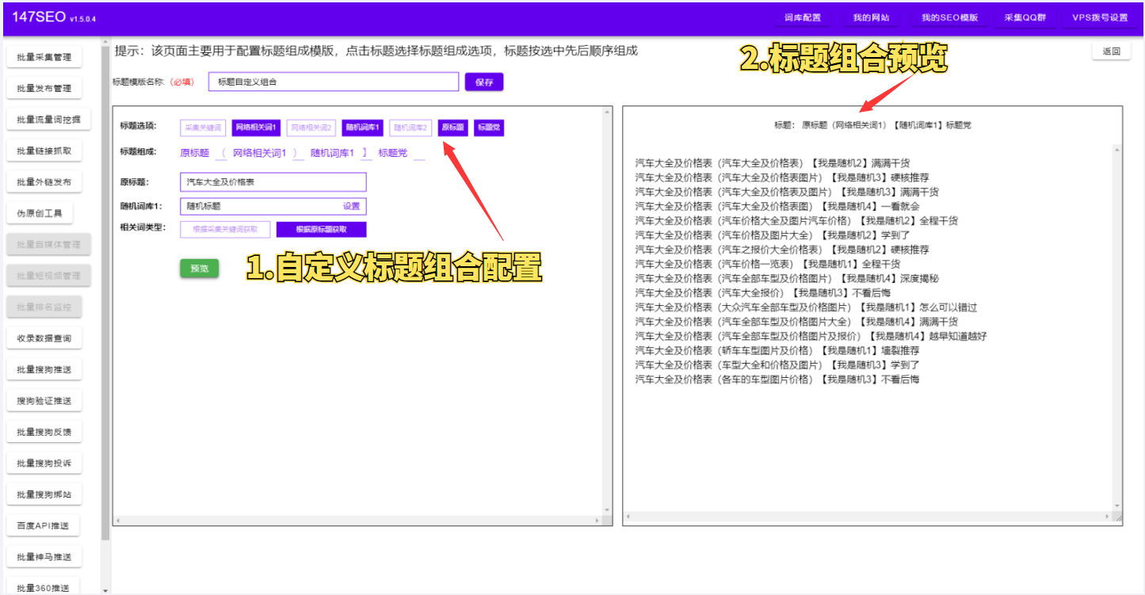Screen dimensions: 1145x595
Task: Select 根据原标题获取 related word type
Action: (321, 229)
